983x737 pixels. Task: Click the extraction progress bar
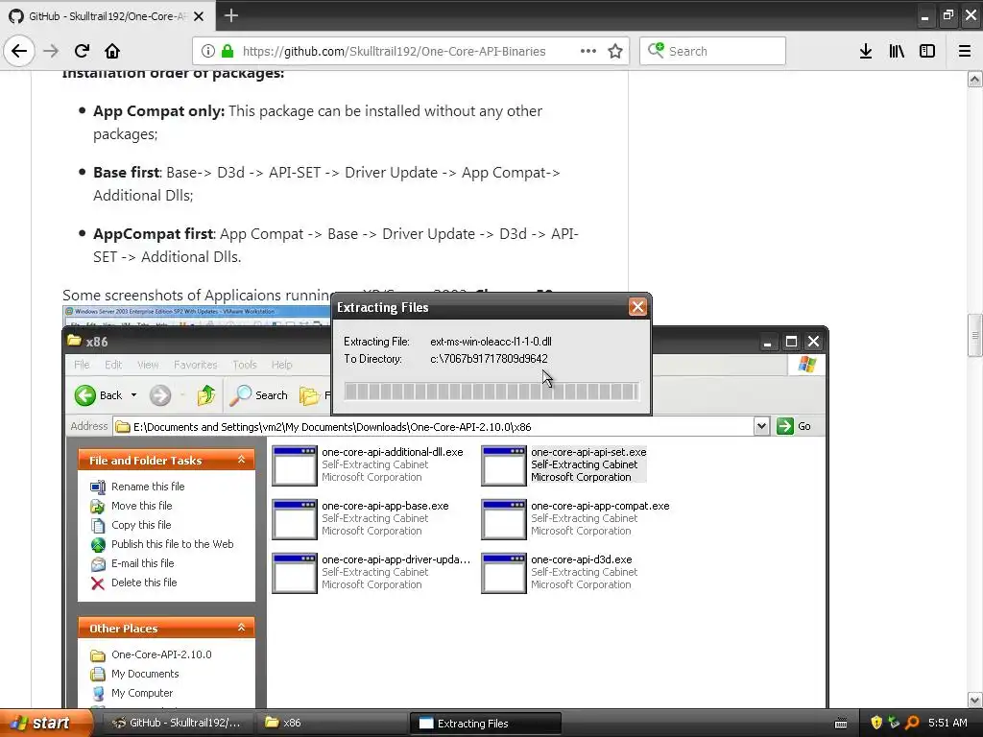tap(491, 392)
